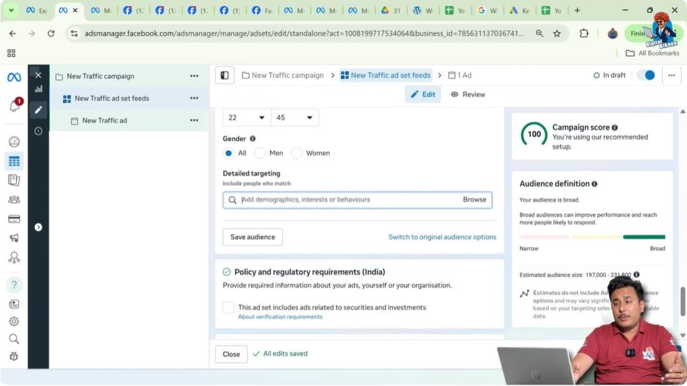Click the Browse button in detailed targeting
This screenshot has height=386, width=687.
(474, 200)
